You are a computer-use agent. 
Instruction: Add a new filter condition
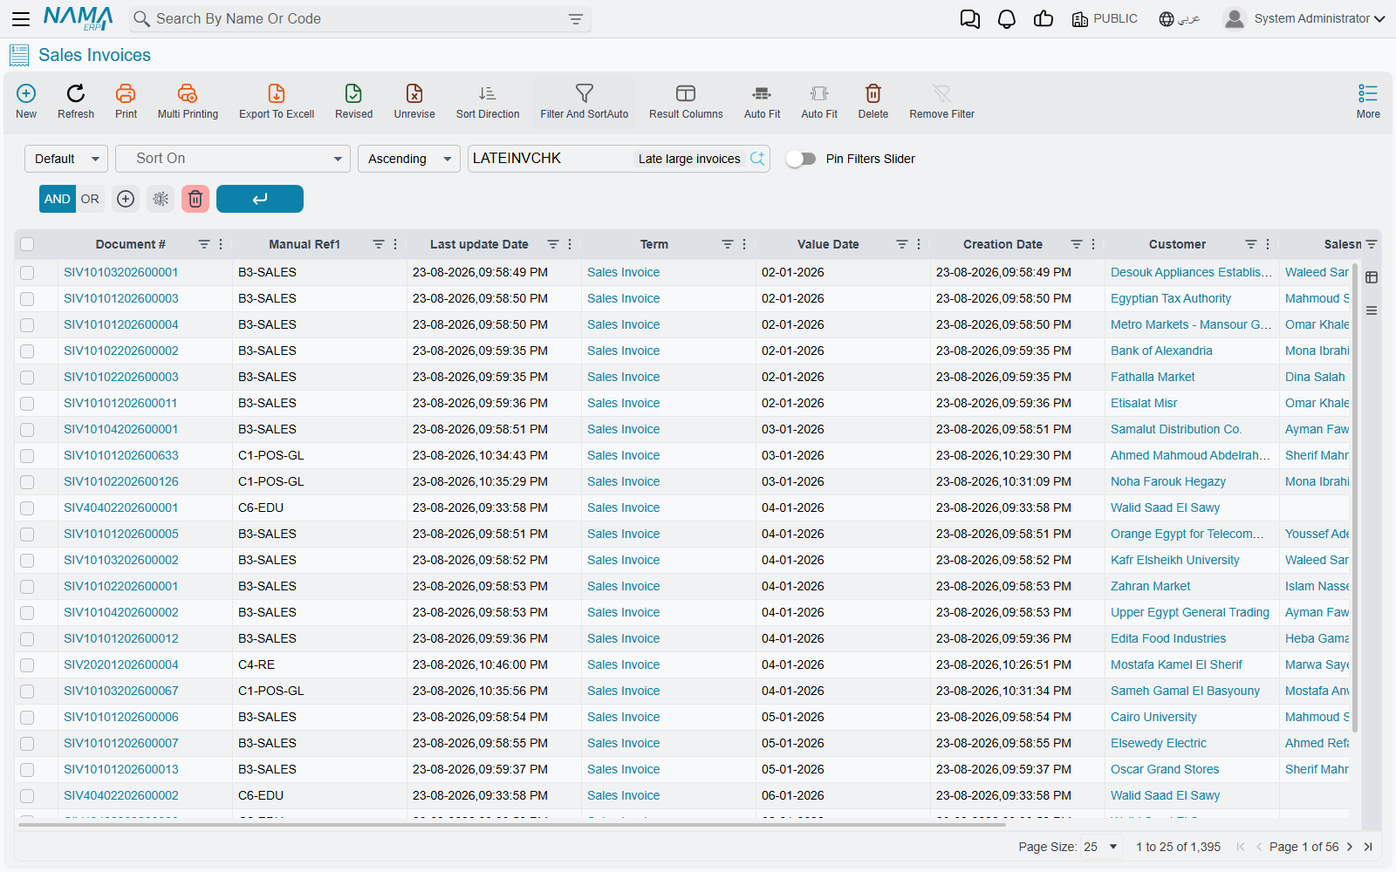(126, 199)
